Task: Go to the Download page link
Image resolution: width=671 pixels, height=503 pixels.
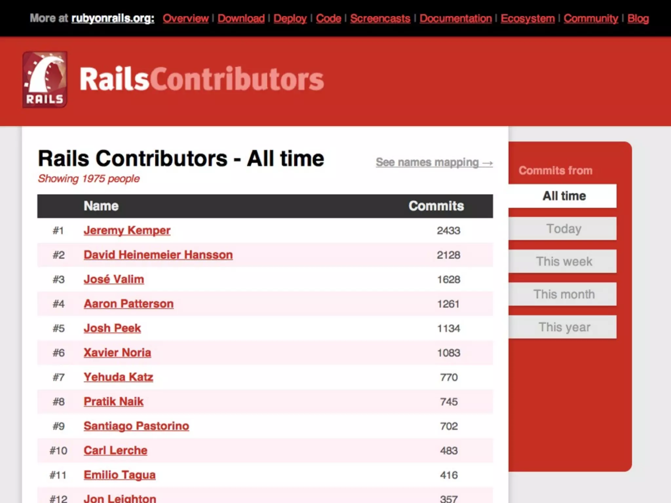Action: pos(241,18)
